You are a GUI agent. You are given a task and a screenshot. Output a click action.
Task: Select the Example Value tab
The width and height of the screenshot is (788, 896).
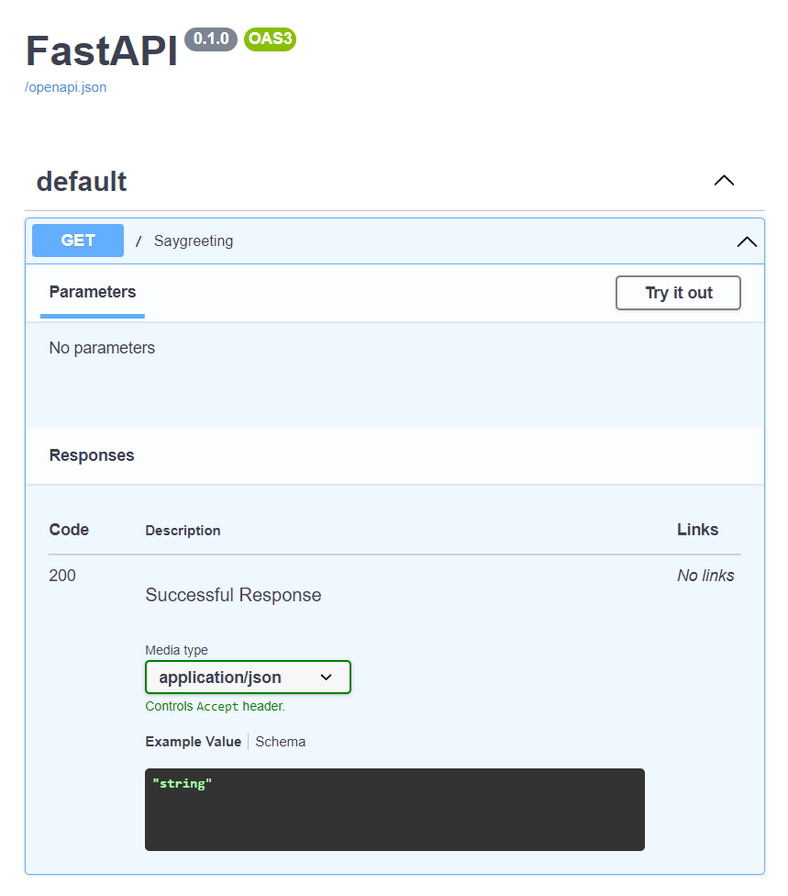[x=193, y=741]
